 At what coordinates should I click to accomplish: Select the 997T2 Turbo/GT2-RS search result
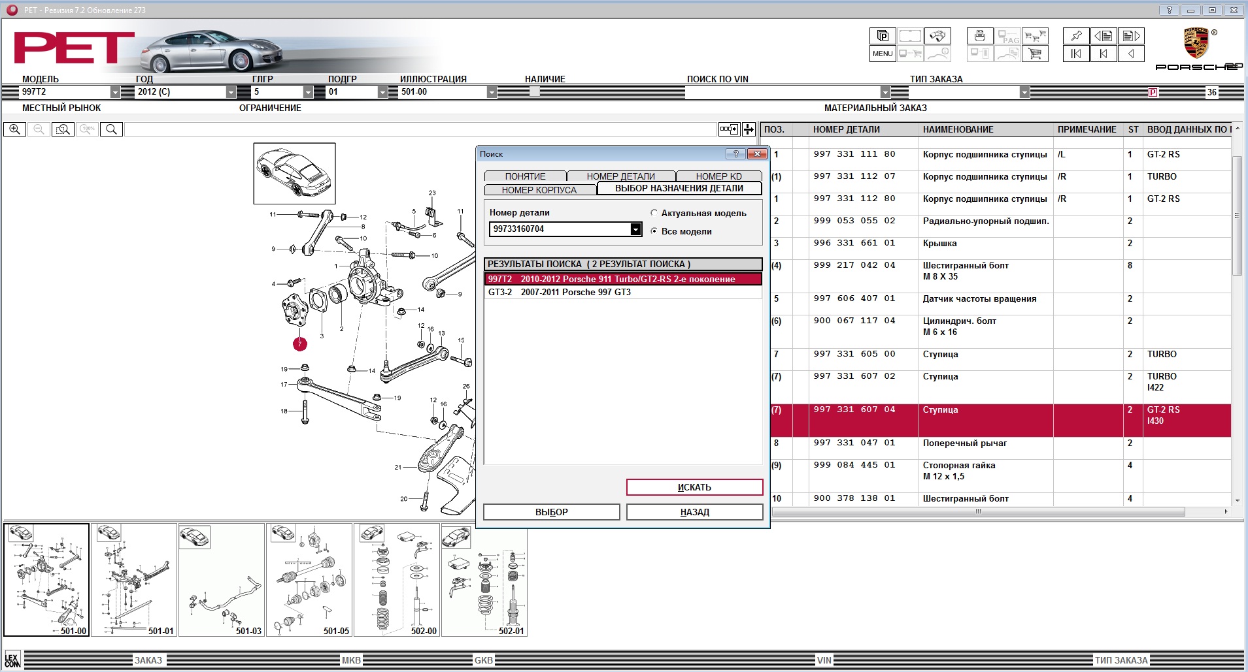tap(623, 279)
